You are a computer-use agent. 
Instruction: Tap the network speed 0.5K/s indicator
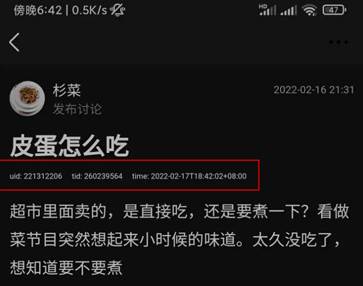tap(90, 11)
